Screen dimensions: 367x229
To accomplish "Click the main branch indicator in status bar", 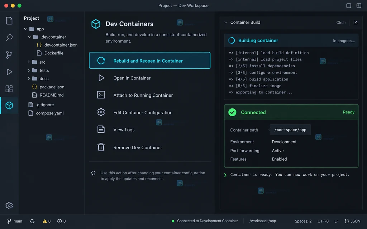I will point(15,221).
